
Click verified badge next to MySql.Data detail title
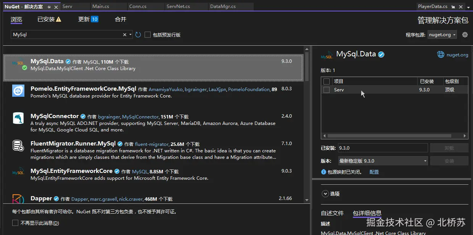(381, 54)
